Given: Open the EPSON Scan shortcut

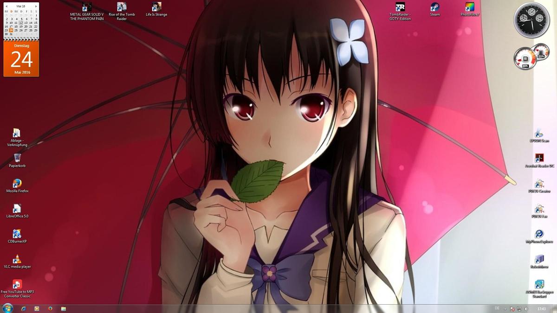Looking at the screenshot, I should [539, 135].
